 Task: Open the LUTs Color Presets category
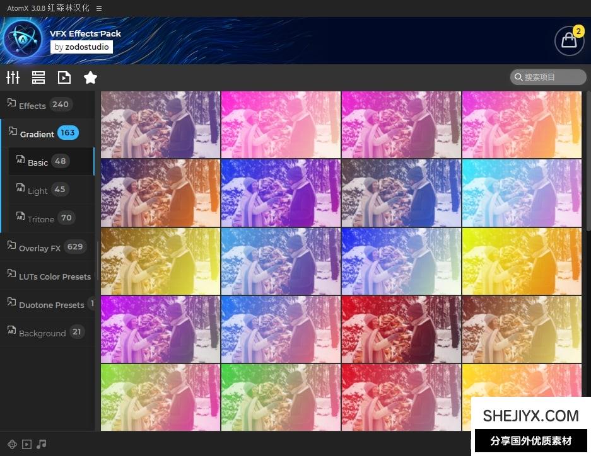click(54, 276)
